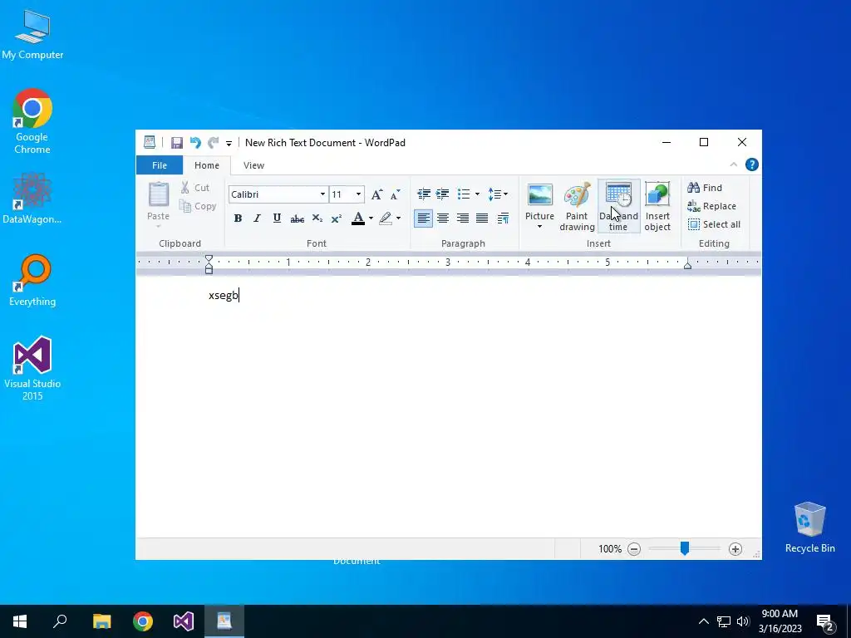Open WordPad Help

pyautogui.click(x=751, y=165)
